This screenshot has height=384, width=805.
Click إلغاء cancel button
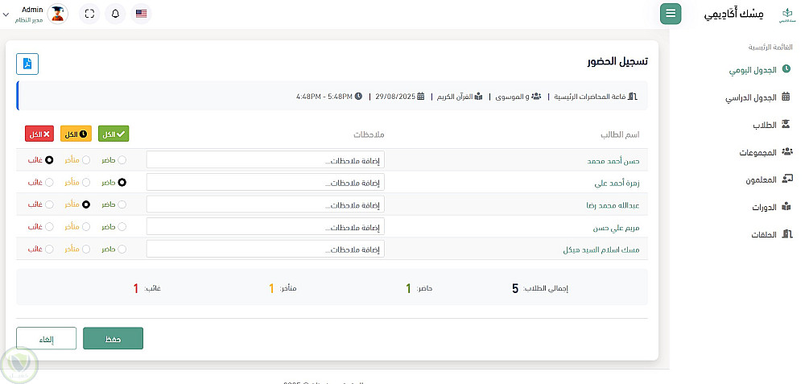coord(46,339)
